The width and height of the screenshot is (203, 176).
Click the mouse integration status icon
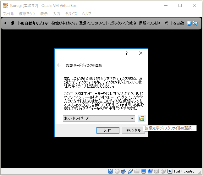click(163, 171)
